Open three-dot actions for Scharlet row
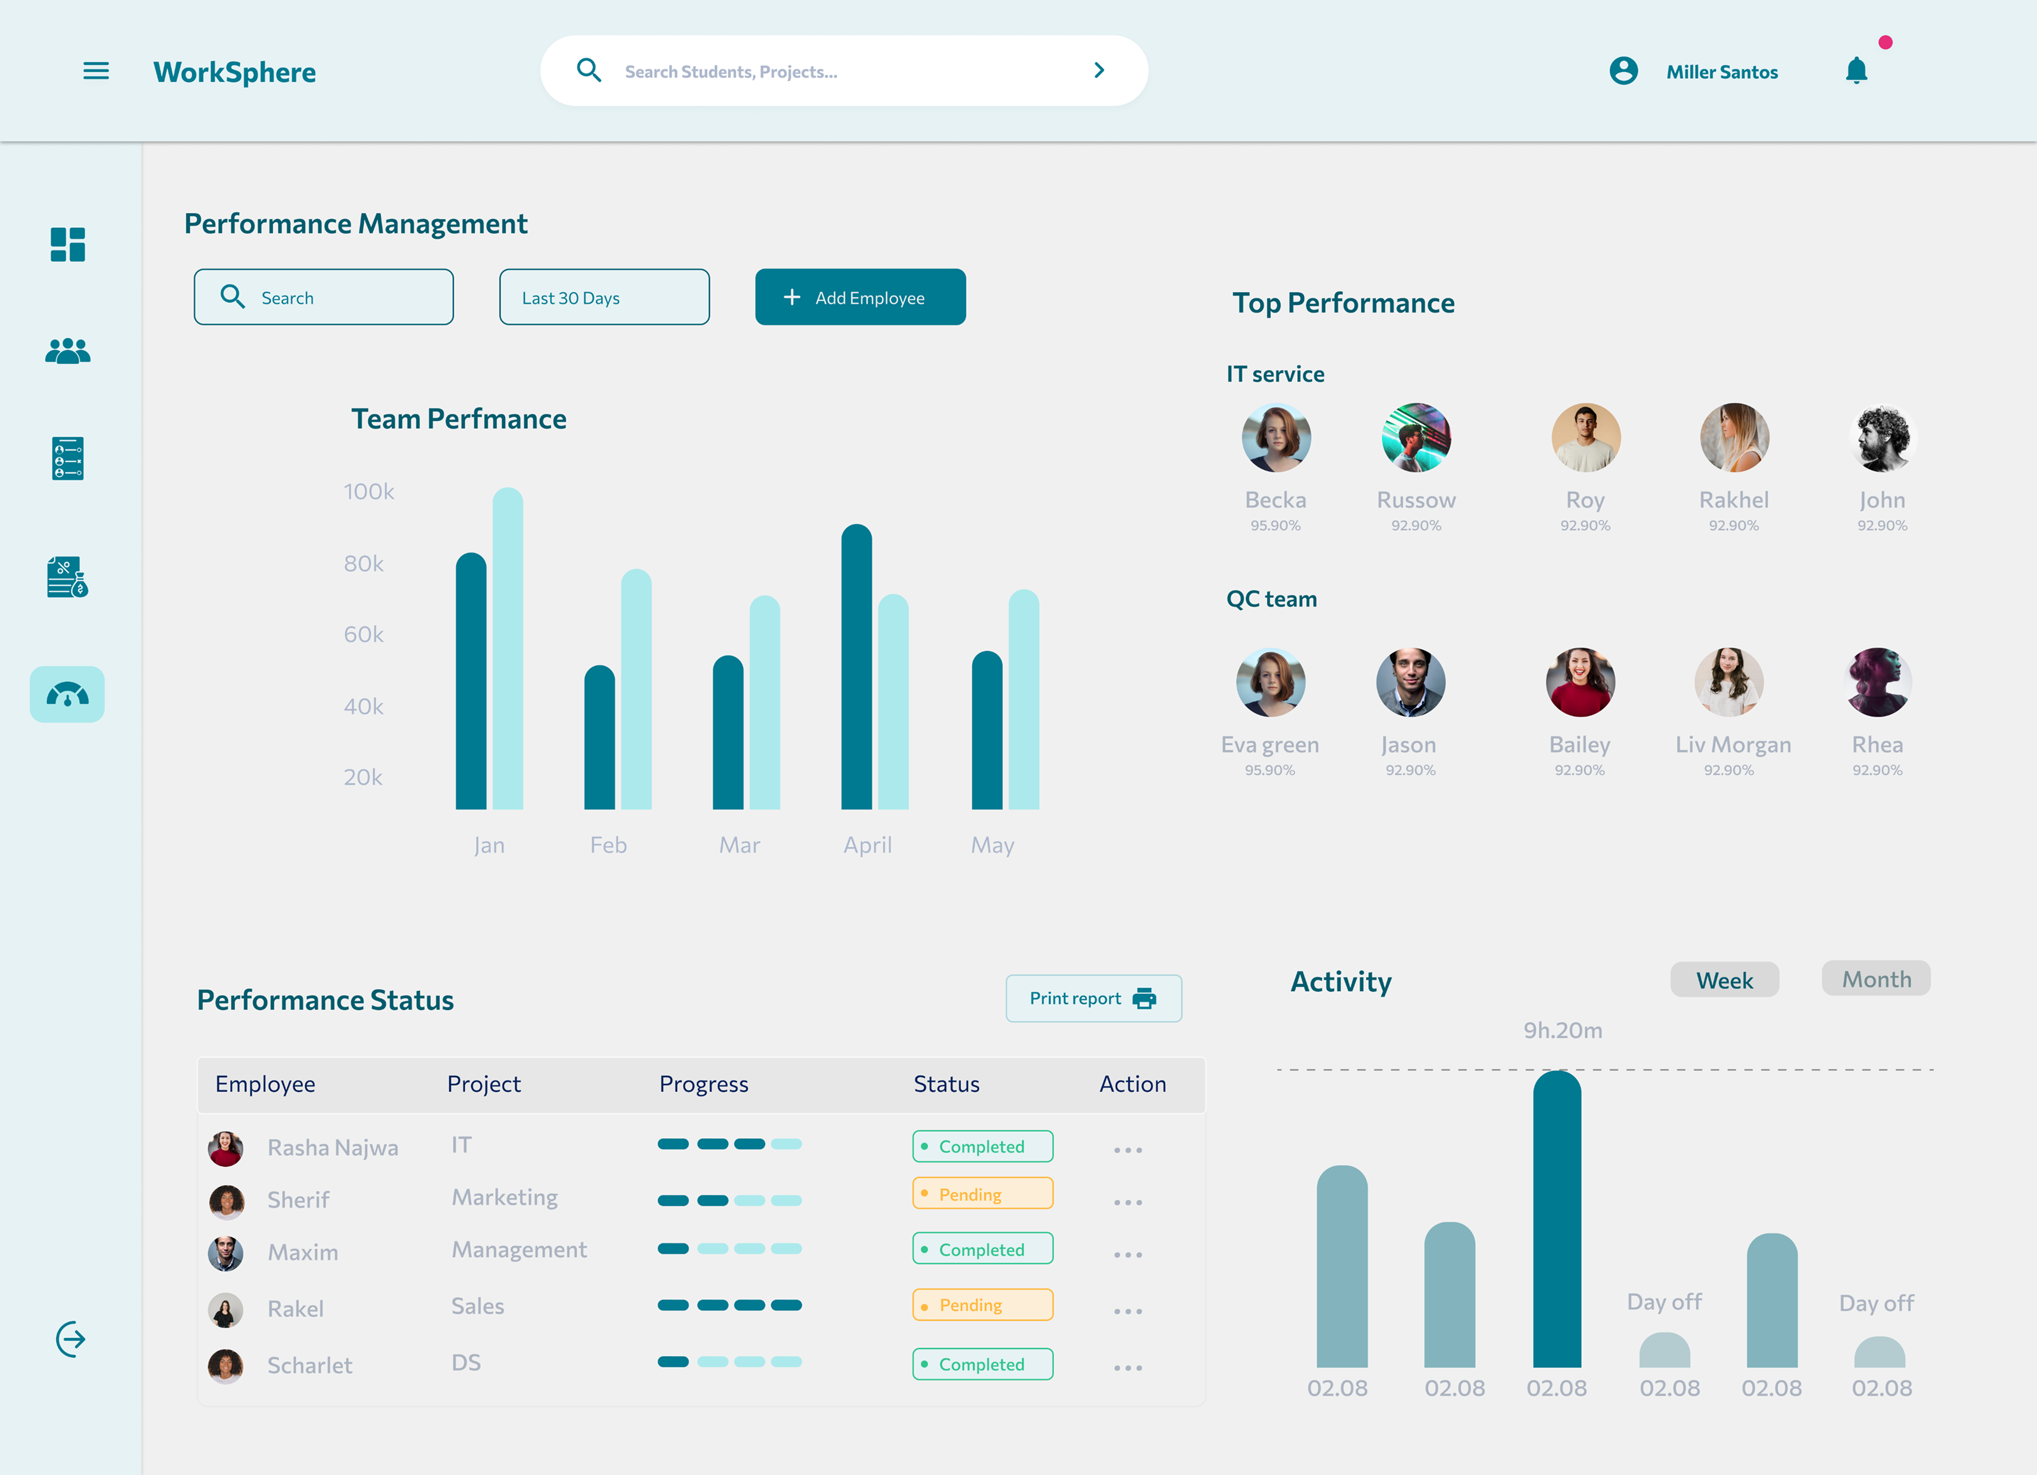Image resolution: width=2037 pixels, height=1475 pixels. click(1127, 1368)
